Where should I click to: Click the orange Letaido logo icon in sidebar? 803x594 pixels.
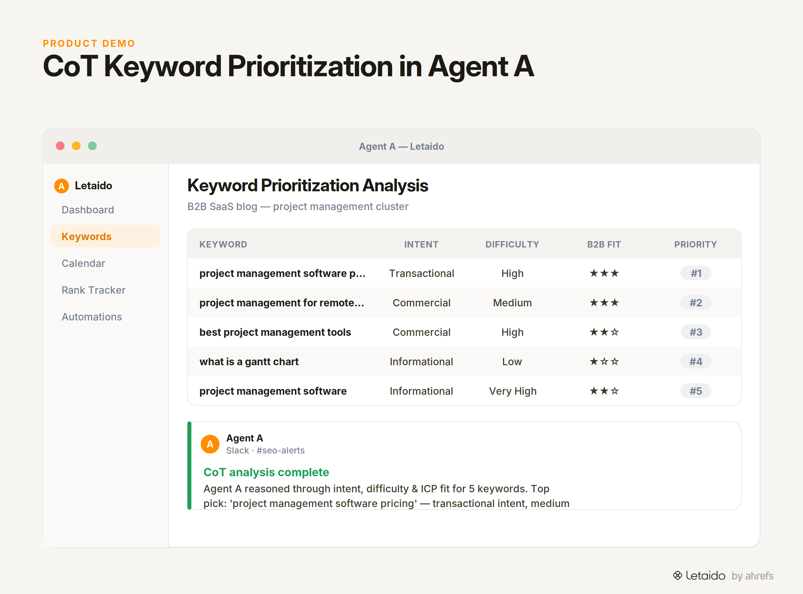[62, 186]
